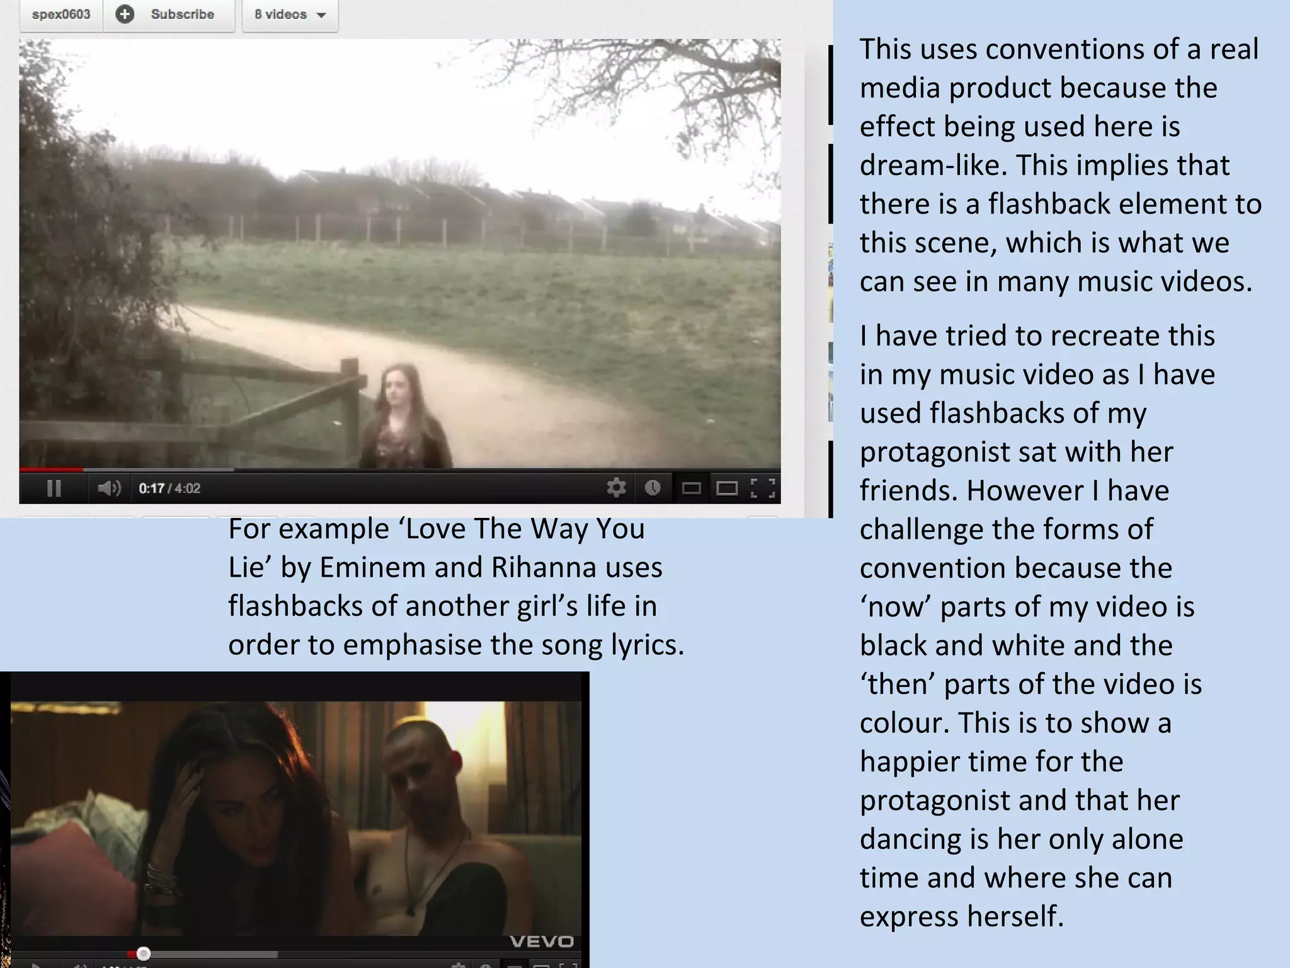The image size is (1290, 968).
Task: Subscribe to the spex0603 channel
Action: pos(181,14)
